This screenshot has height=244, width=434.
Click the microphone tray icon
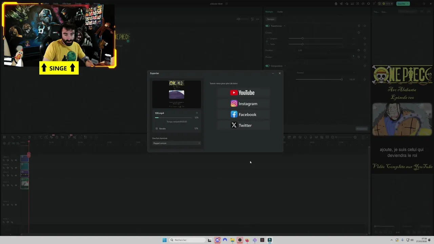402,240
